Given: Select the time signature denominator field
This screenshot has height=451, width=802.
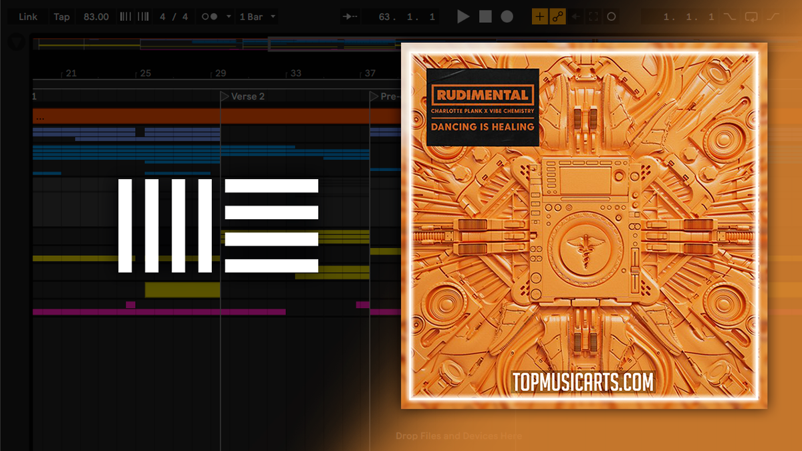Looking at the screenshot, I should [184, 17].
